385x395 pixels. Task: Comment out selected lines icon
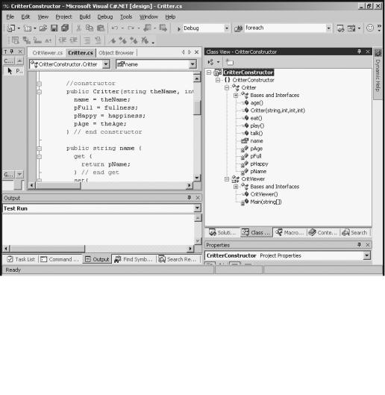87,40
